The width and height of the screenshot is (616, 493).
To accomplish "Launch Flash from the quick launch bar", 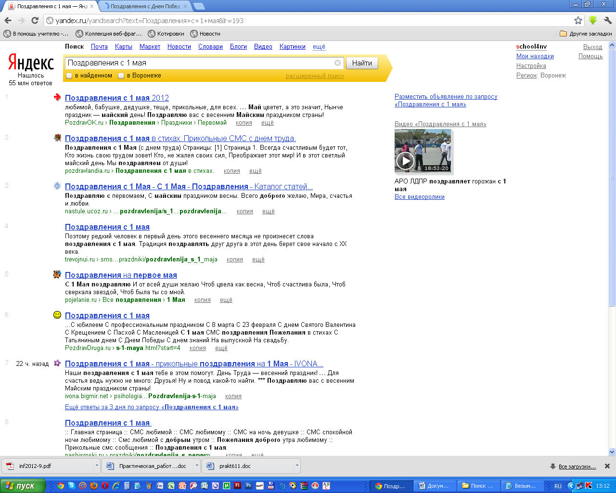I will coord(237,486).
